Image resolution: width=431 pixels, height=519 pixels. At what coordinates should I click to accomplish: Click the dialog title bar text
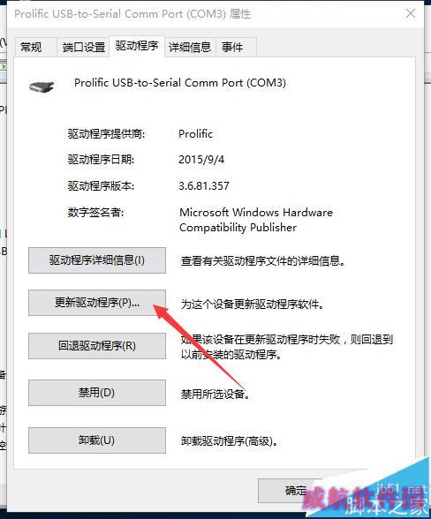coord(132,14)
